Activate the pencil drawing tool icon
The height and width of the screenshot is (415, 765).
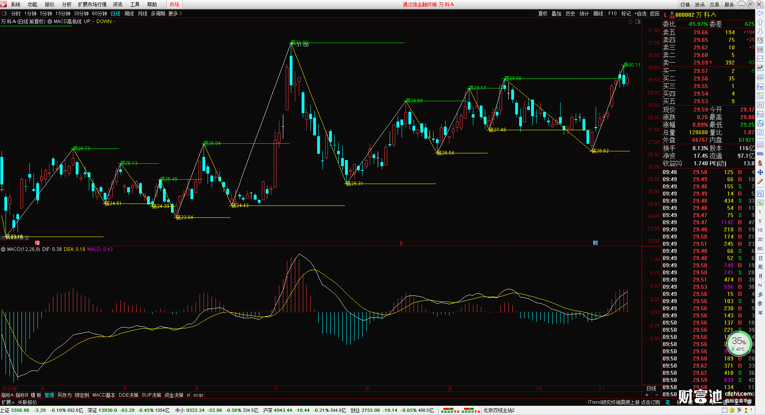pyautogui.click(x=760, y=181)
